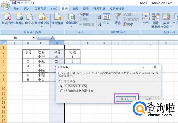The width and height of the screenshot is (178, 123).
Task: Sort ascending A to Z icon
Action: (100, 17)
